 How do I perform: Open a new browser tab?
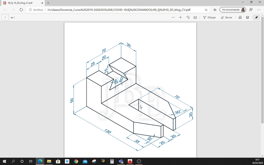coord(48,3)
